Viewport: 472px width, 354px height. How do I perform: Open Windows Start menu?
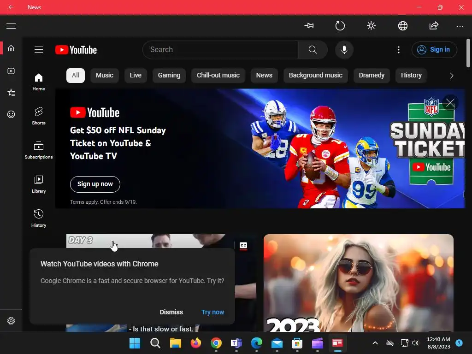point(135,343)
